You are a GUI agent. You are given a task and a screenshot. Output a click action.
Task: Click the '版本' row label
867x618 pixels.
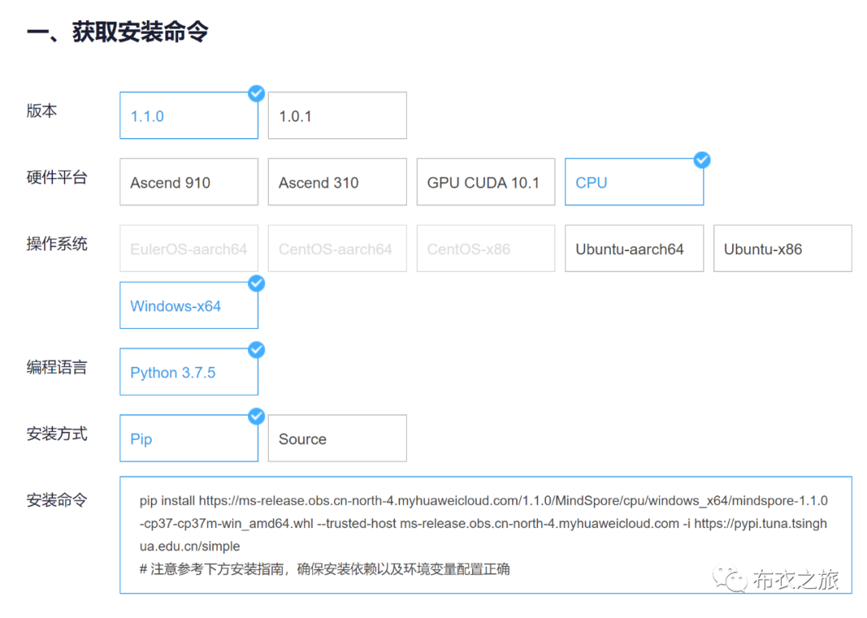click(x=42, y=111)
